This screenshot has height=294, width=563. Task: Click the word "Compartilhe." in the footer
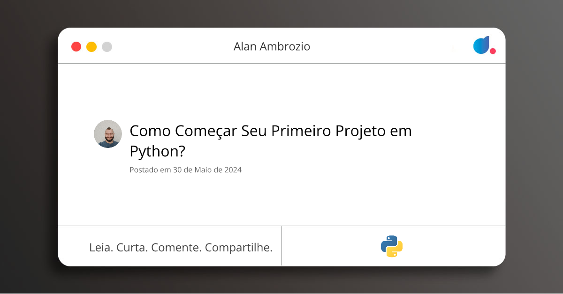[x=239, y=248]
